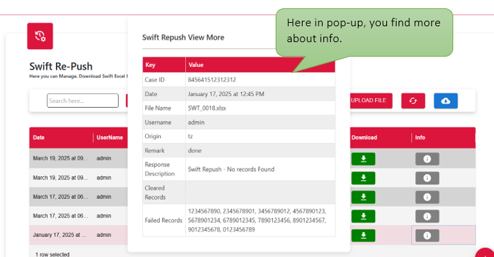
Task: Select Case ID value 845641512312312
Action: click(212, 79)
